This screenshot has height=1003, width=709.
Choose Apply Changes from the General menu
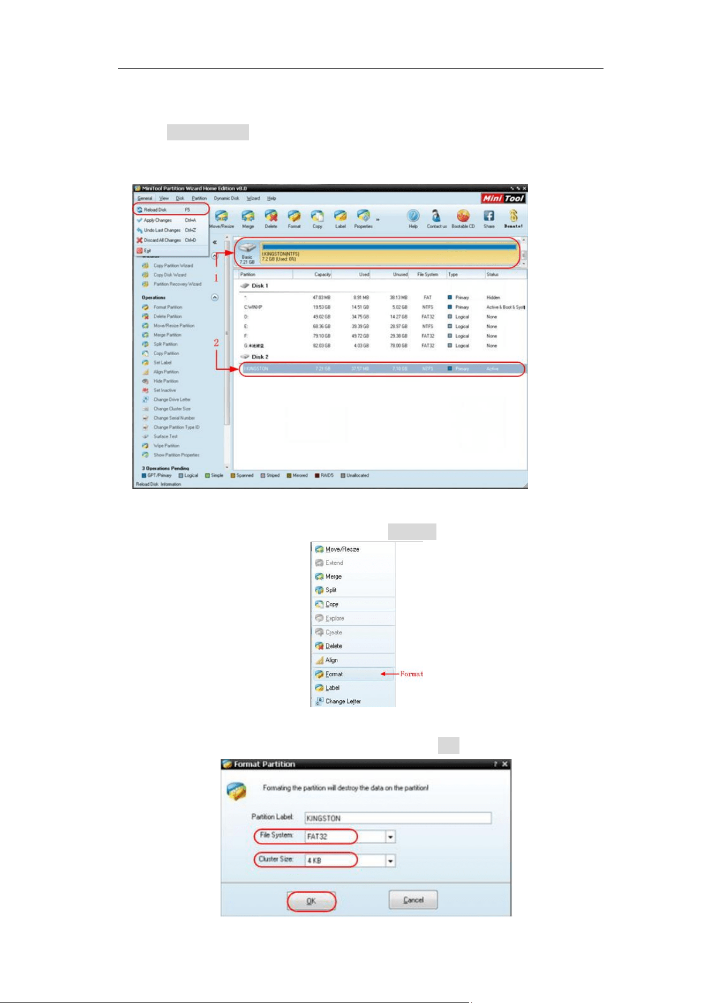tap(170, 220)
